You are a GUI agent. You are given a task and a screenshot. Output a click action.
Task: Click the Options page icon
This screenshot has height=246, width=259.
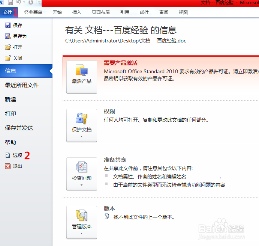coord(8,155)
